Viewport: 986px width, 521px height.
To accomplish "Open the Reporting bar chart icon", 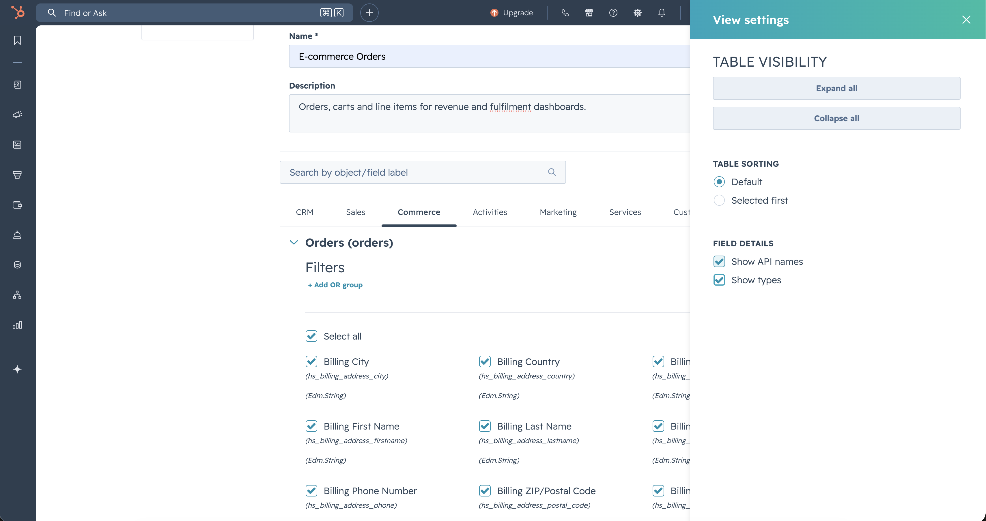I will (17, 325).
